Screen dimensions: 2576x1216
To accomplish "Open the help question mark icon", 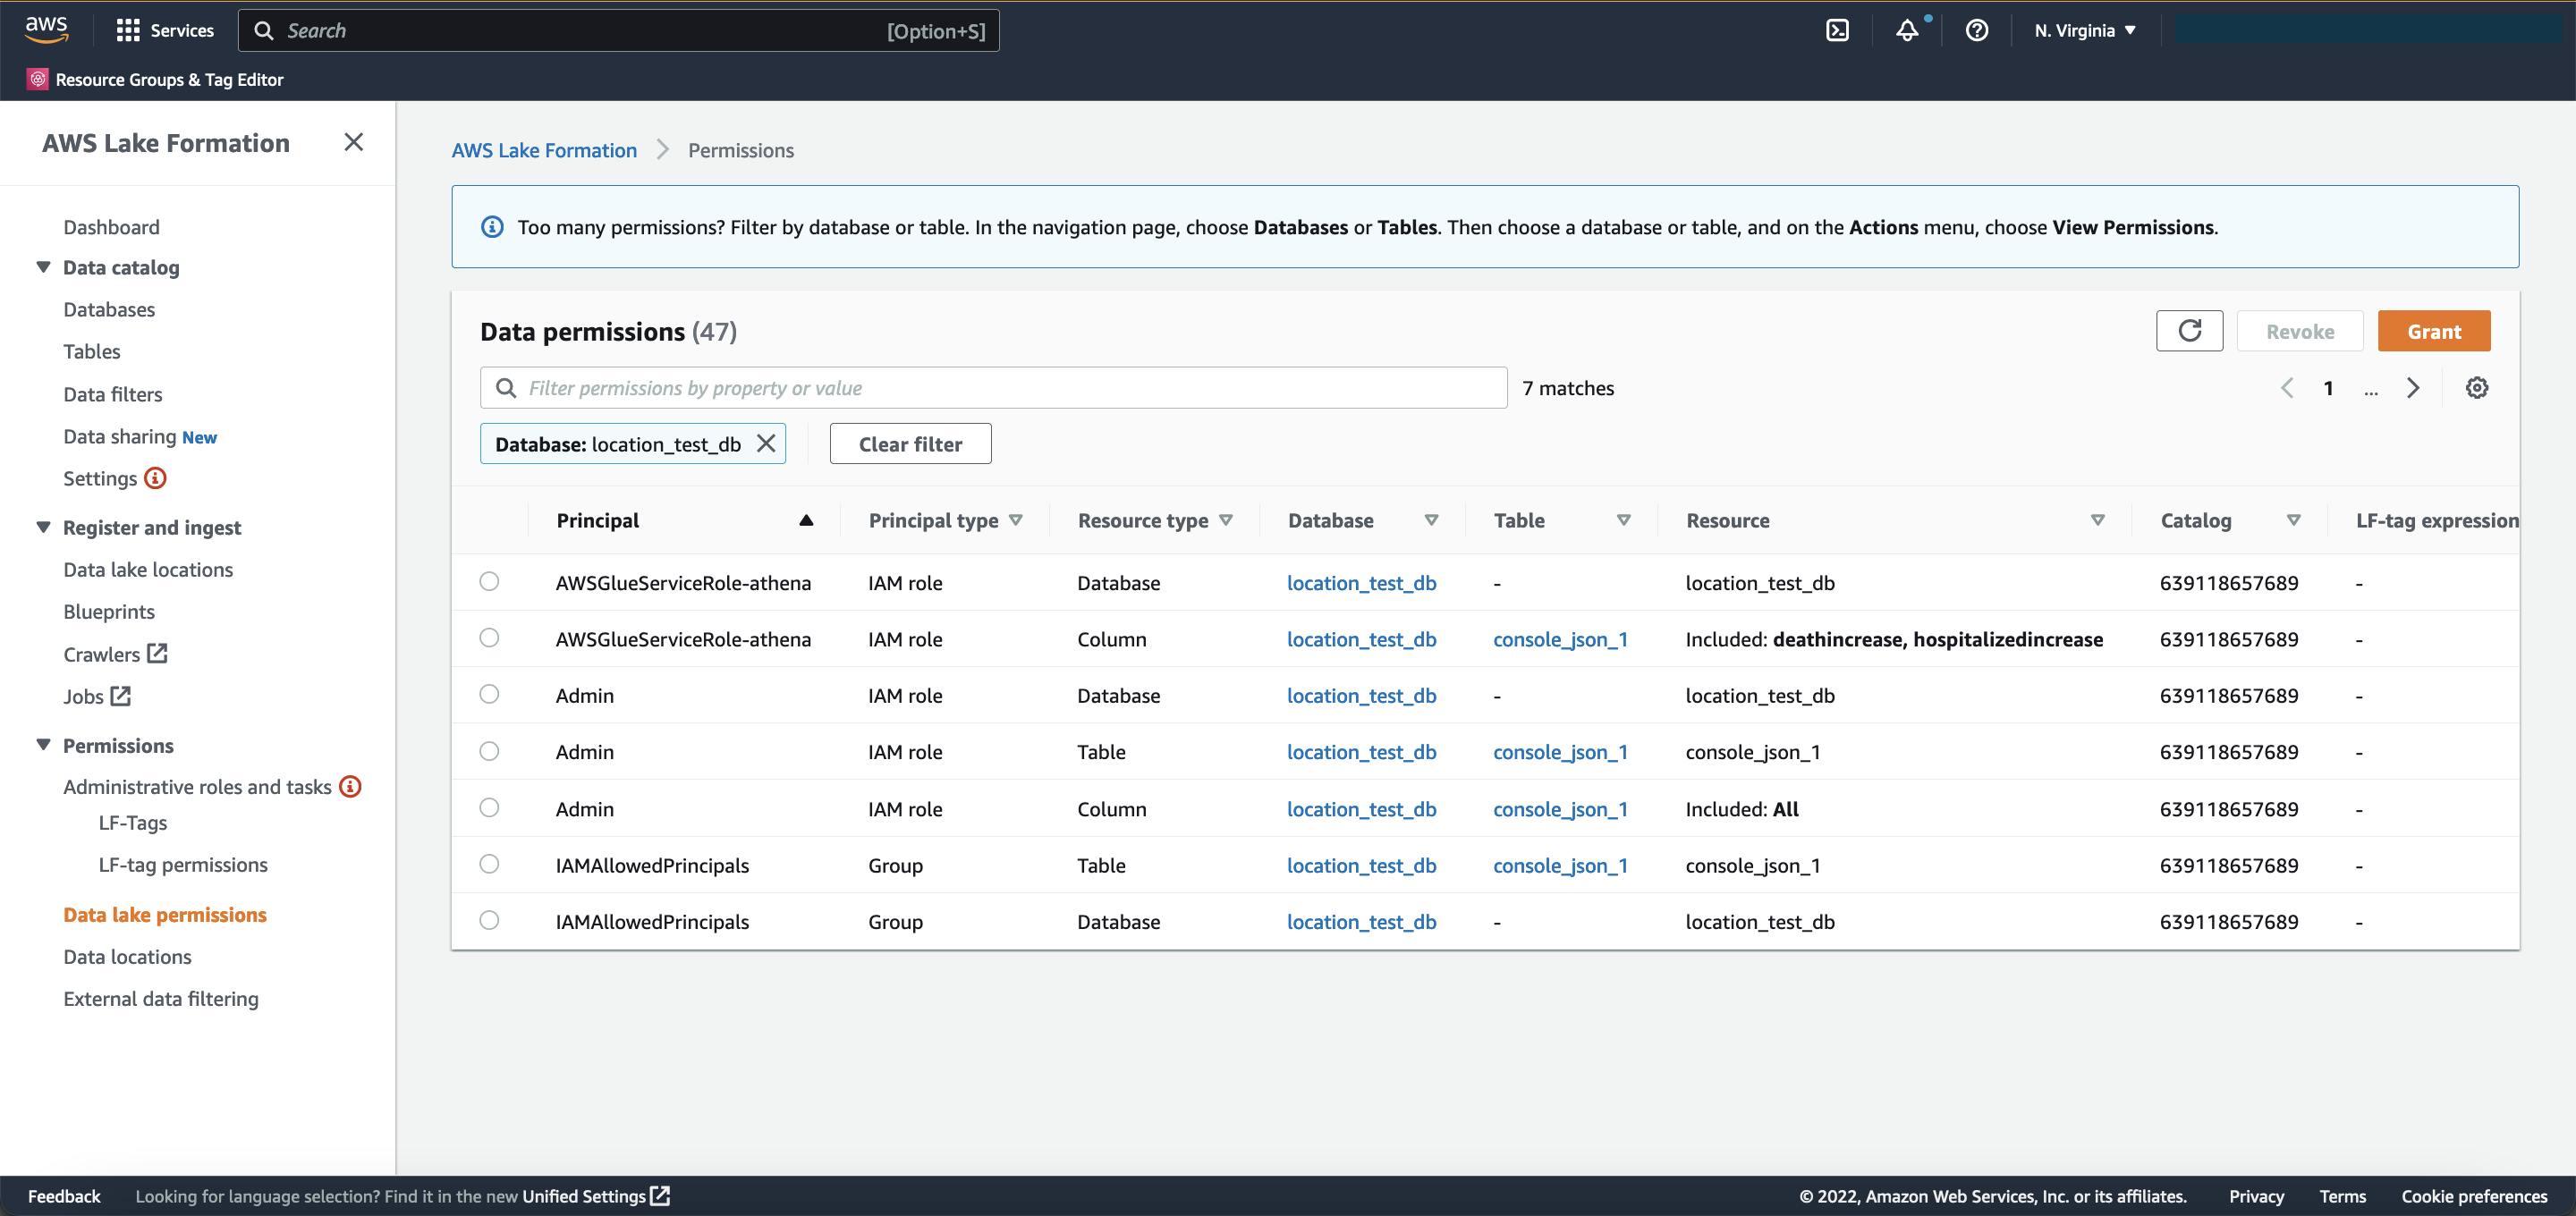I will tap(1976, 30).
